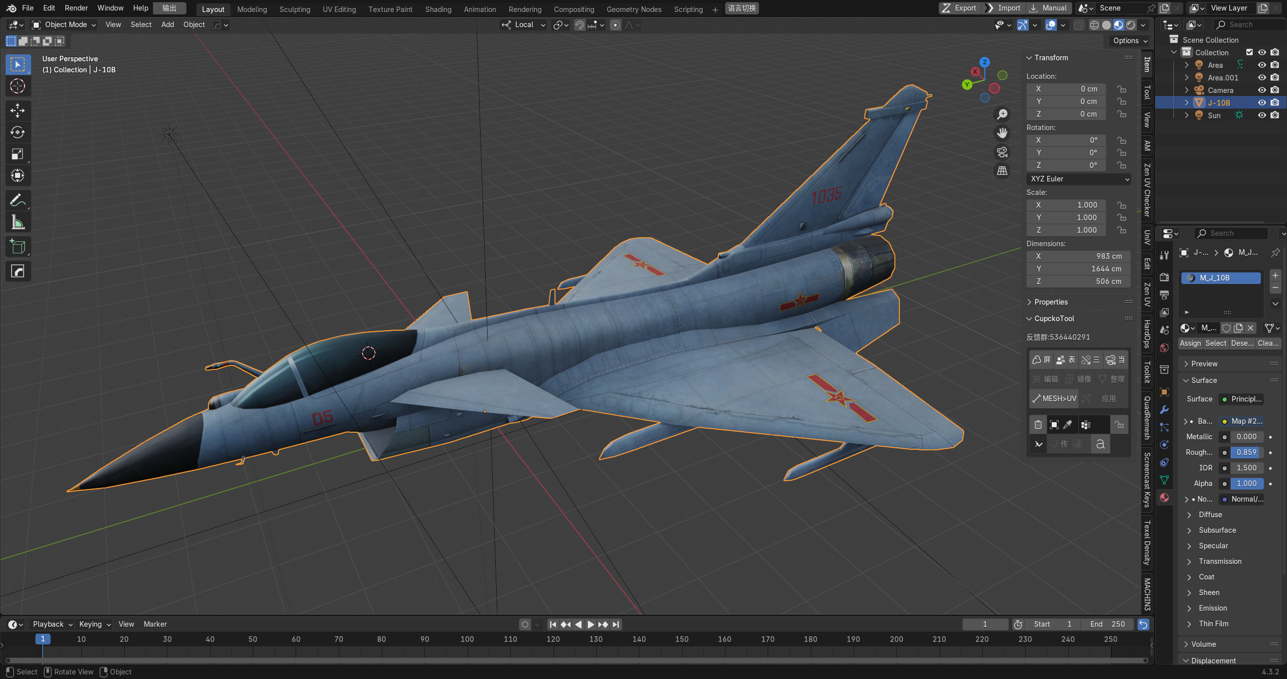
Task: Hide J-10B object in viewport
Action: 1262,103
